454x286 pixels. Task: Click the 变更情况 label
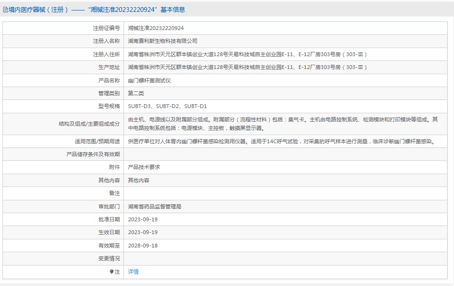(109, 258)
